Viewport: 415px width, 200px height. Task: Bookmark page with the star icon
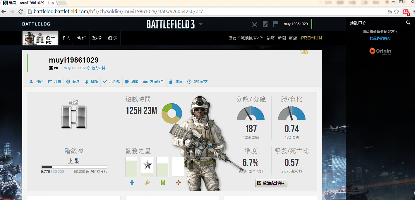point(396,12)
